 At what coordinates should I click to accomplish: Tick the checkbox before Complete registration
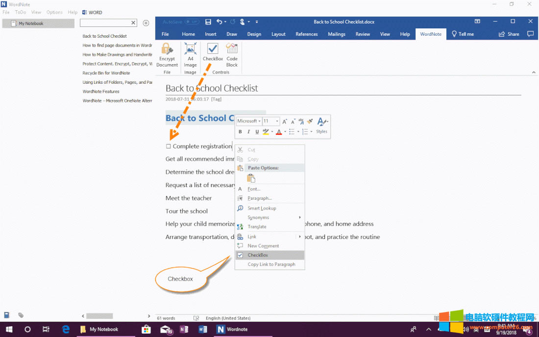[x=169, y=146]
